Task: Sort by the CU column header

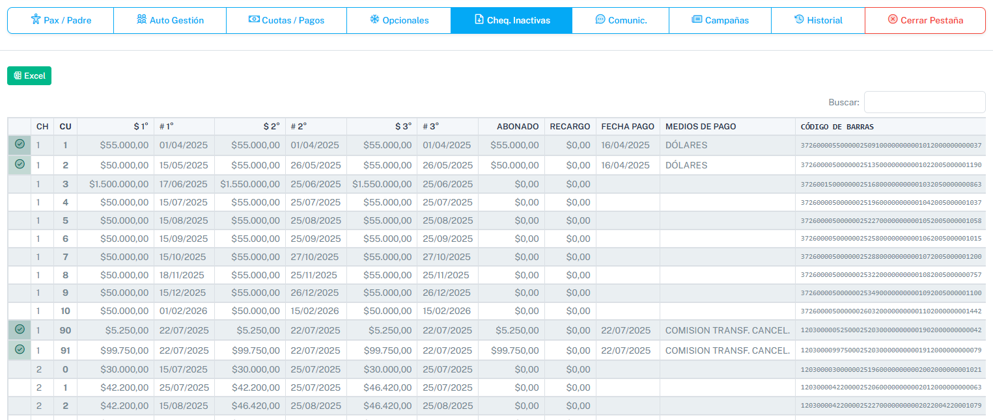Action: [65, 126]
